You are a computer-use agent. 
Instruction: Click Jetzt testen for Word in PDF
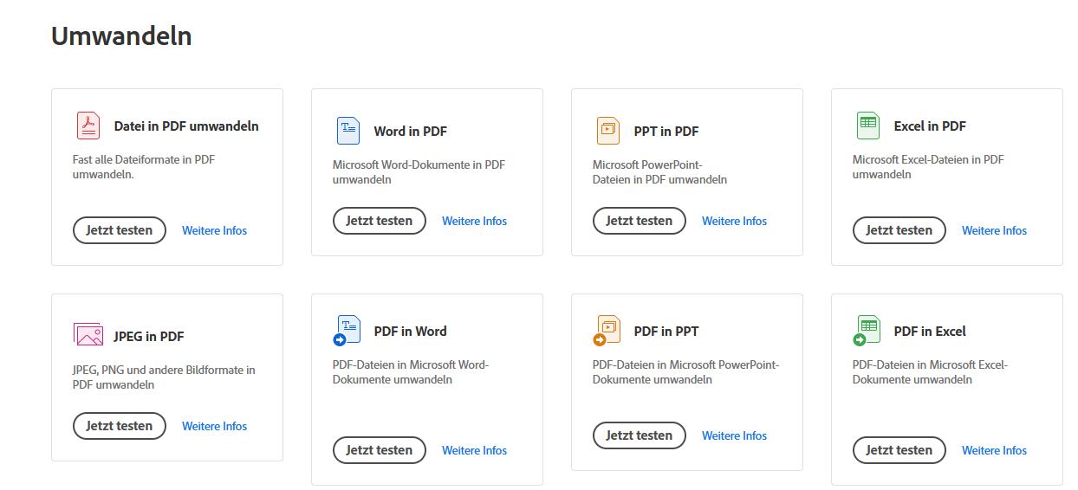pyautogui.click(x=380, y=221)
